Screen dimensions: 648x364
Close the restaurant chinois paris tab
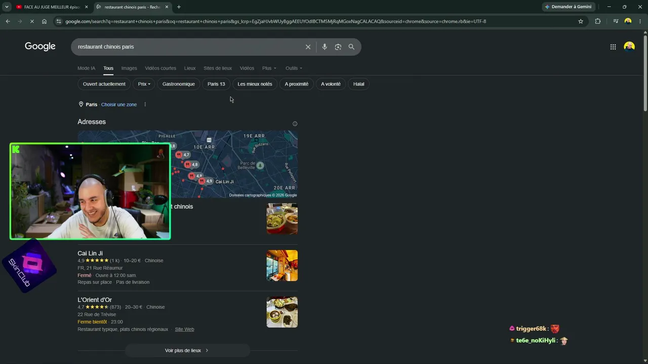coord(167,7)
